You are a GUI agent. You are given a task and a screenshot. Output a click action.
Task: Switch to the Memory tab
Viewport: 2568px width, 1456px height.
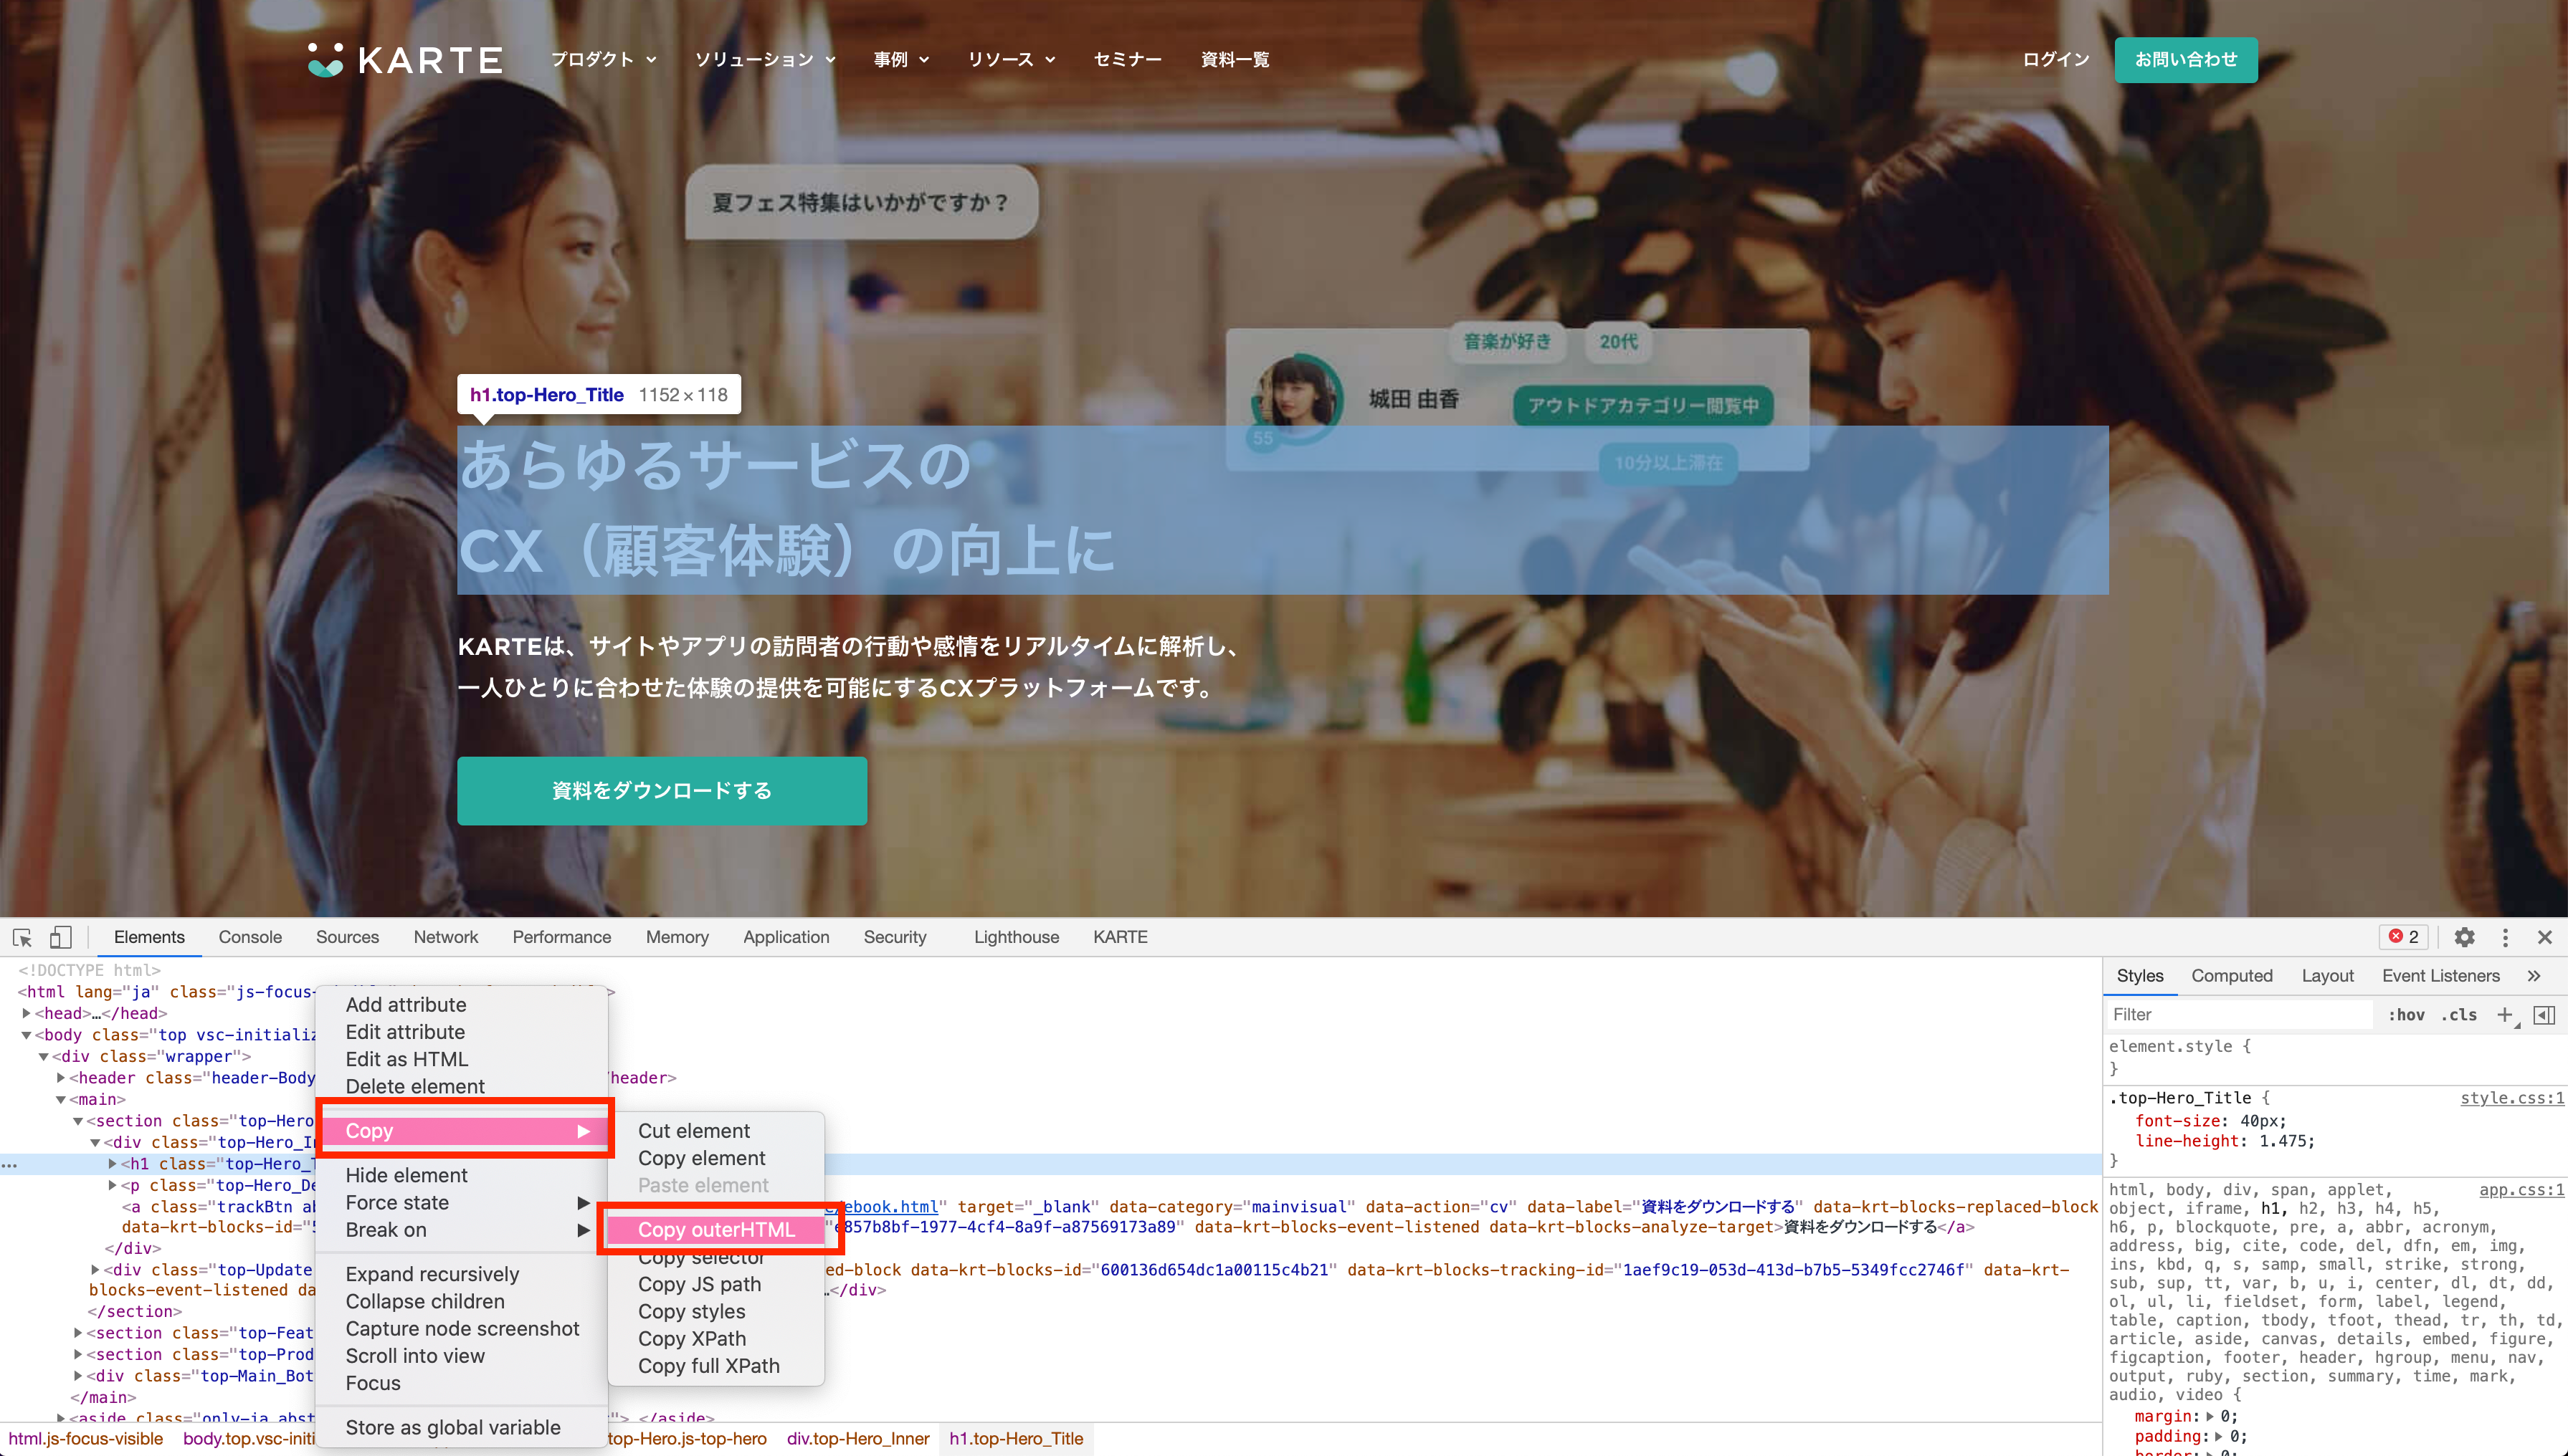(x=677, y=937)
